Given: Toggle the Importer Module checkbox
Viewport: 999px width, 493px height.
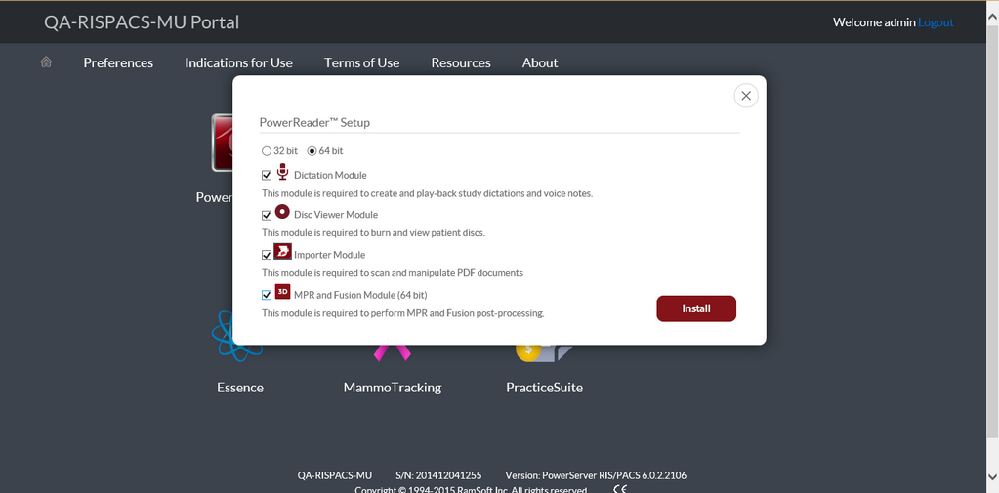Looking at the screenshot, I should 267,255.
